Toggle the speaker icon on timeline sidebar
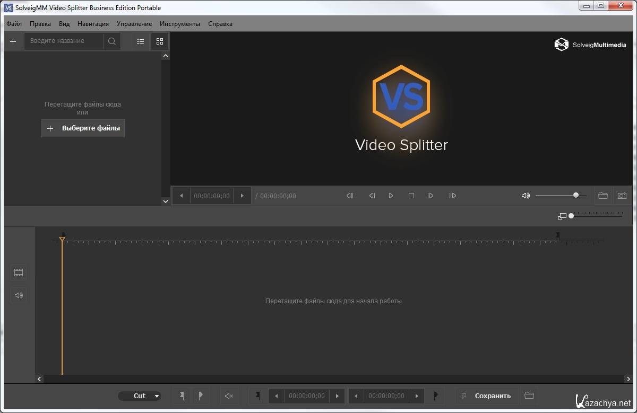 (19, 295)
